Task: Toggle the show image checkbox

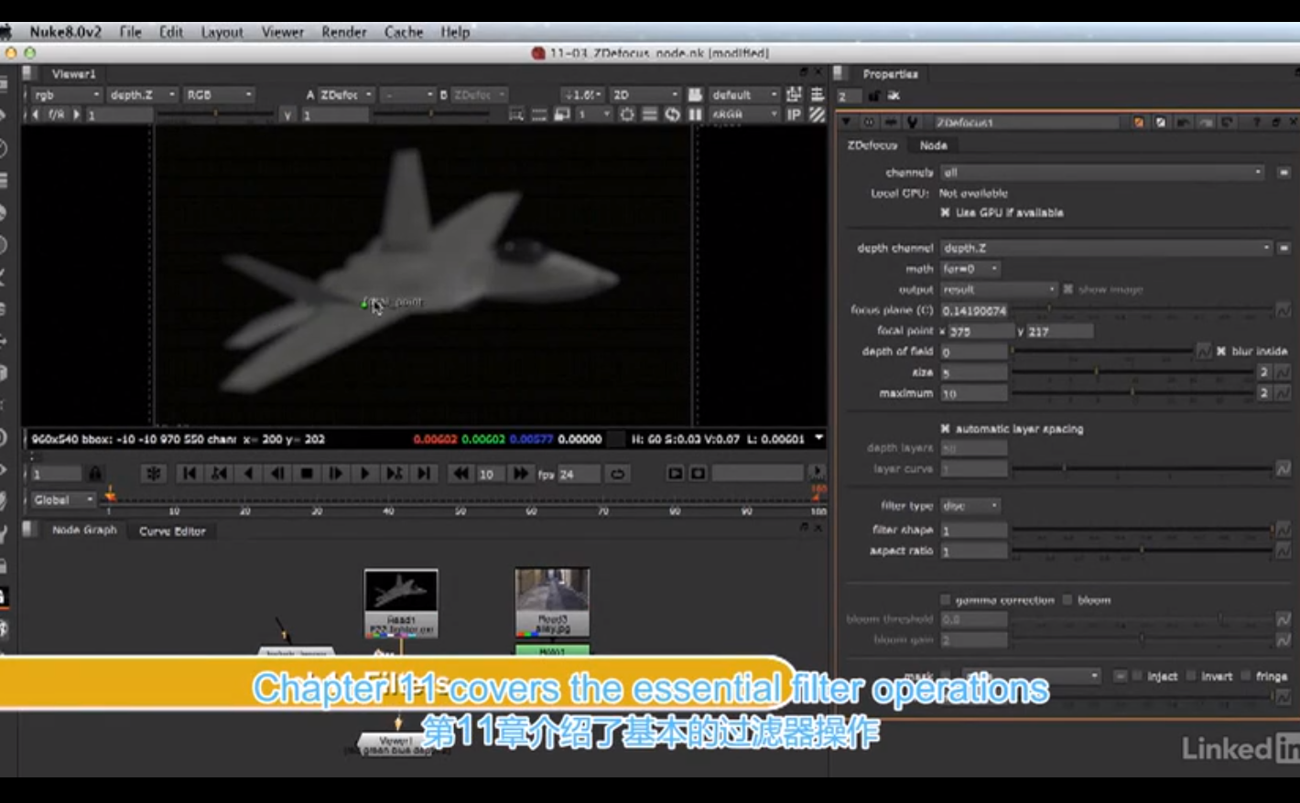Action: tap(1067, 289)
